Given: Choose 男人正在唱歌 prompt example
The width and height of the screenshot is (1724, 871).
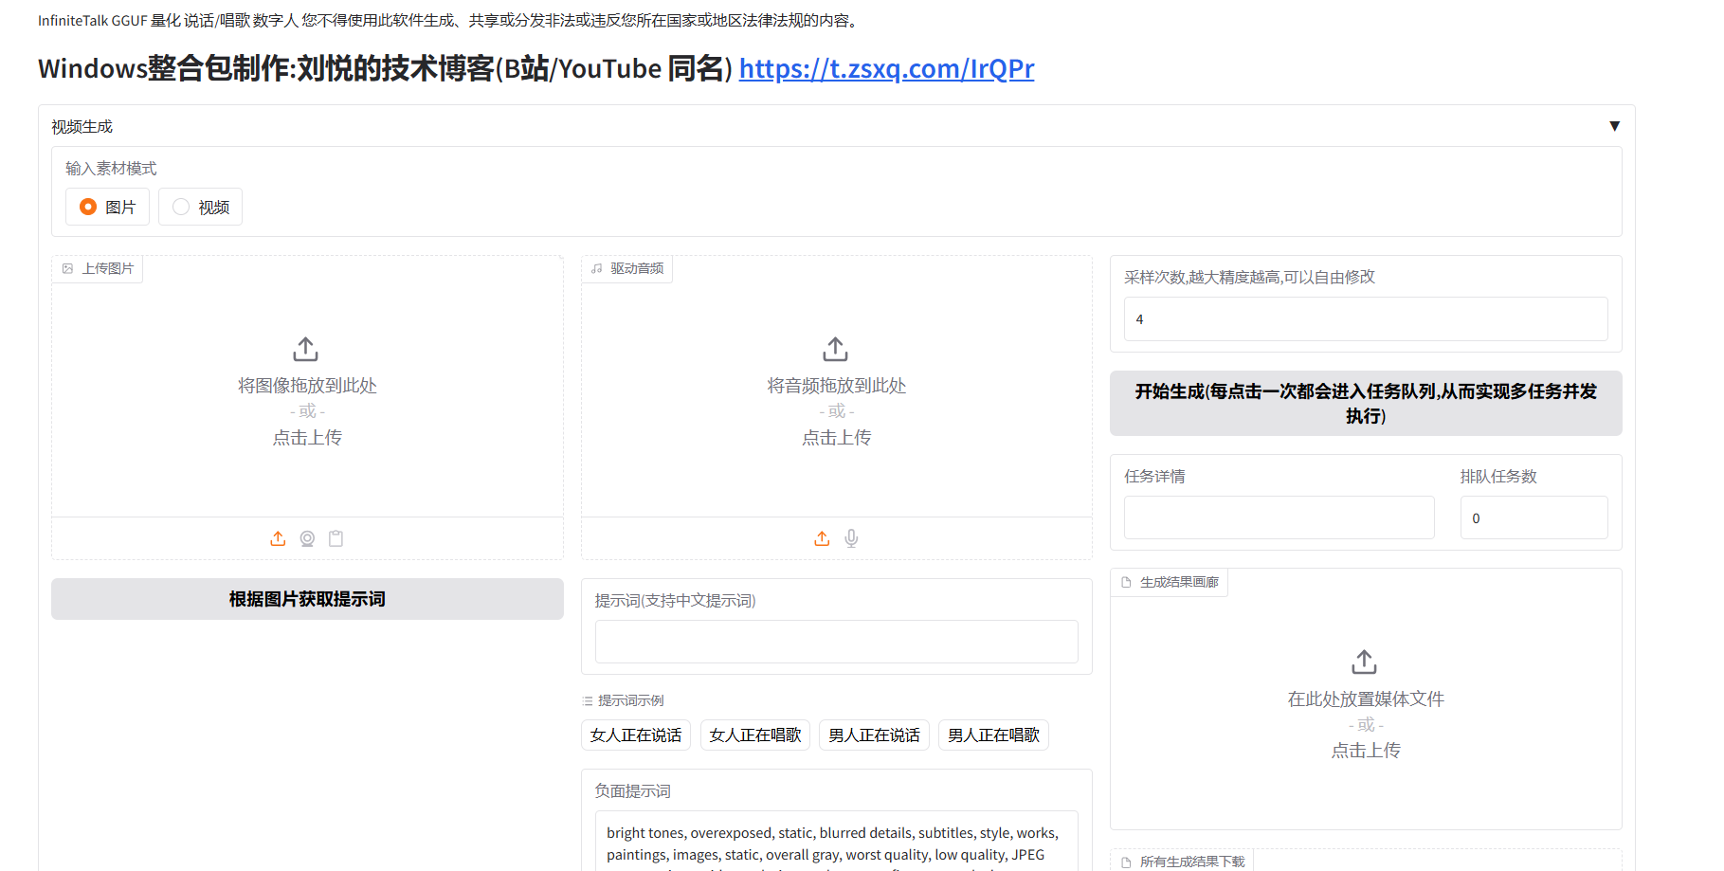Looking at the screenshot, I should point(993,735).
